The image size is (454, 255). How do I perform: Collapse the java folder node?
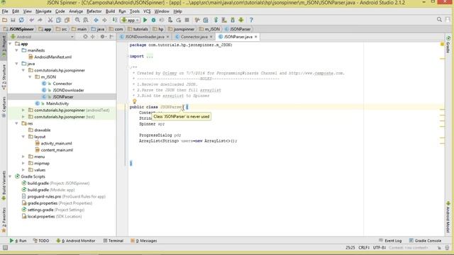click(x=17, y=64)
